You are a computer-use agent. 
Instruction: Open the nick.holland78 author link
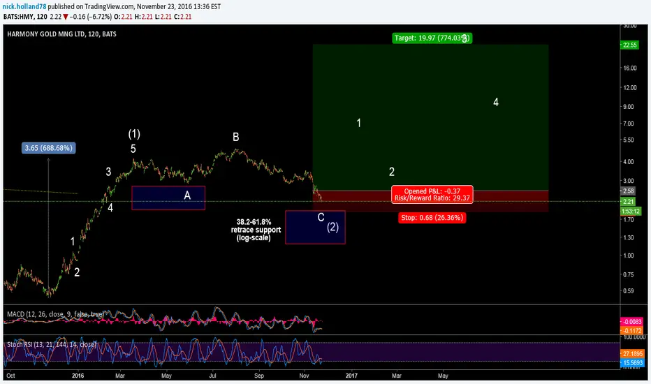click(x=24, y=7)
